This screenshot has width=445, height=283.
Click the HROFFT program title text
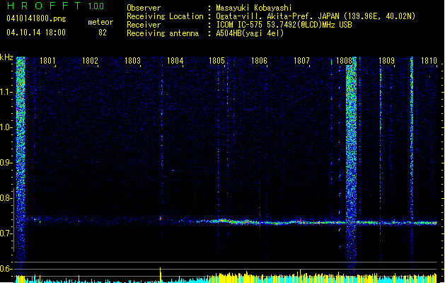(45, 6)
